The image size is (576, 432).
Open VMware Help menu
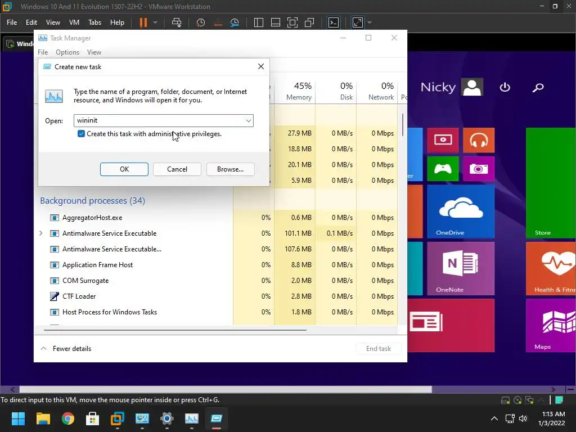point(117,22)
